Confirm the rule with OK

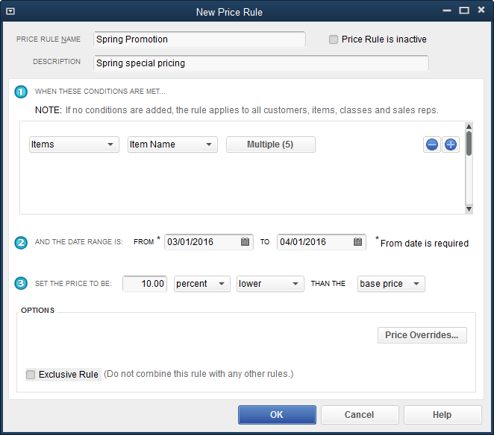277,415
